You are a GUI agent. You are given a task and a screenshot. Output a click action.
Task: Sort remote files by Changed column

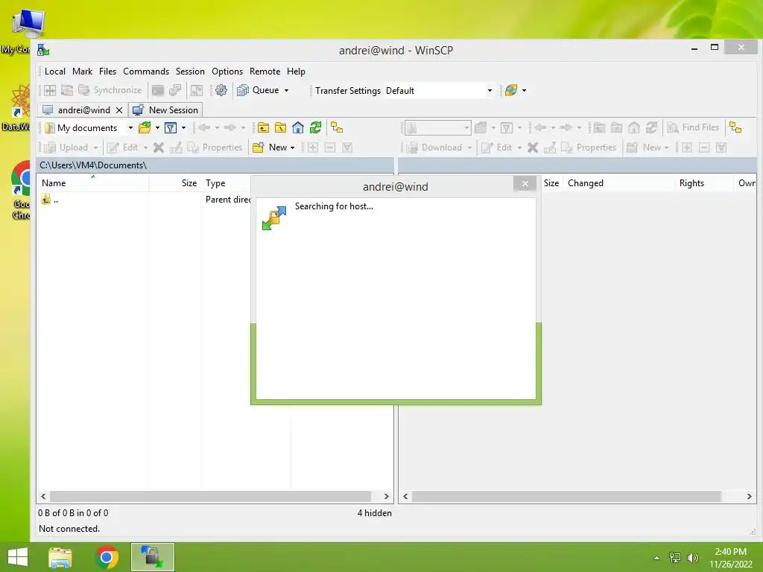[619, 183]
